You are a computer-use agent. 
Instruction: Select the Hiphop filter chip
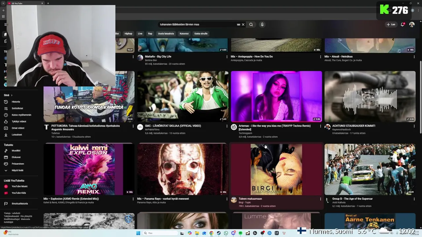tap(128, 34)
